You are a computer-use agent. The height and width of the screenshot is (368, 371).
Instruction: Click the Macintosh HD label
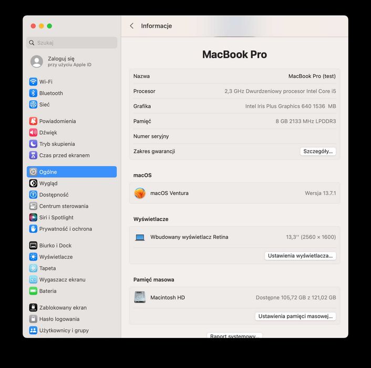coord(168,297)
